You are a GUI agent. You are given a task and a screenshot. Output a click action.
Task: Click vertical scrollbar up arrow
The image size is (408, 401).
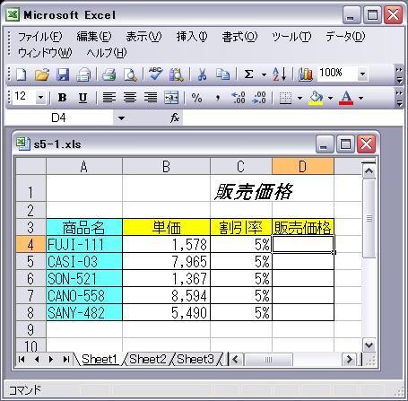[x=369, y=171]
